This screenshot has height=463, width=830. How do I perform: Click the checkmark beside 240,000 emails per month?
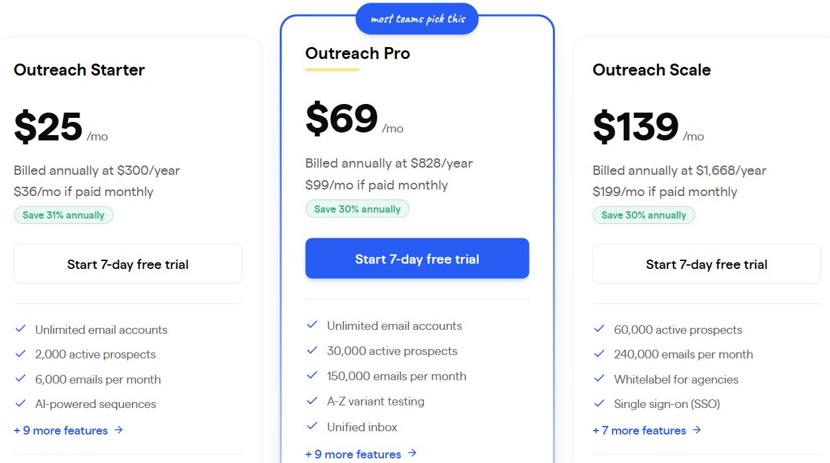[x=599, y=354]
